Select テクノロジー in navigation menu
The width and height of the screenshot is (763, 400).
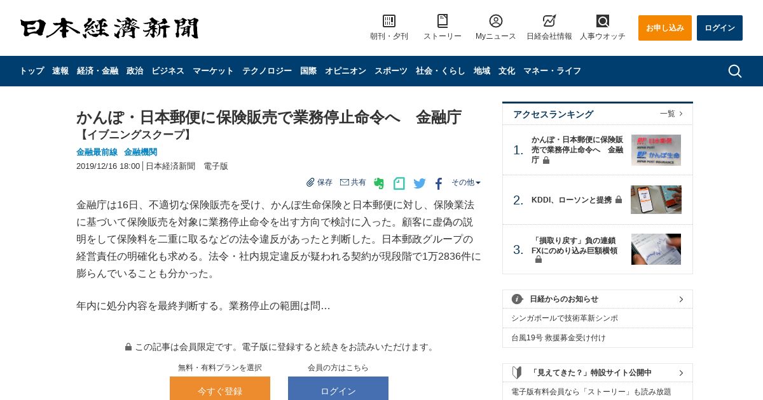tap(267, 71)
